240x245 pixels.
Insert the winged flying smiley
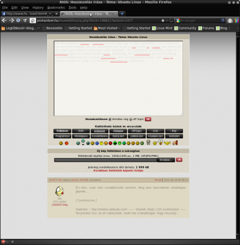pyautogui.click(x=167, y=143)
